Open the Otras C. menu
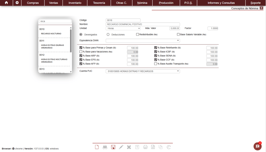The height and width of the screenshot is (152, 266). pyautogui.click(x=121, y=3)
